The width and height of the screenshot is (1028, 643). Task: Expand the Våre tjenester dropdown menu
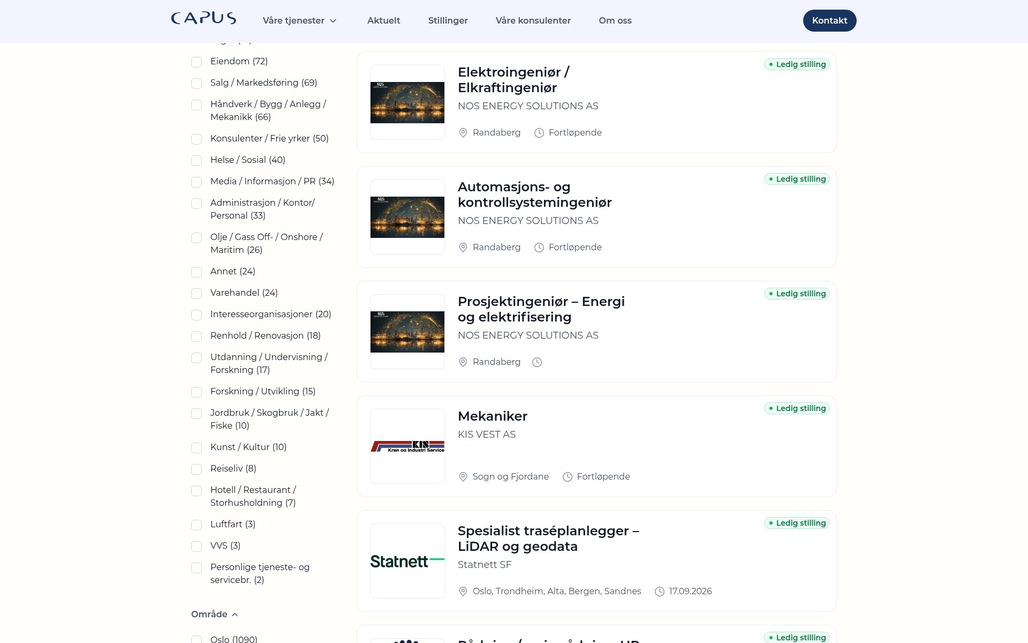[300, 20]
